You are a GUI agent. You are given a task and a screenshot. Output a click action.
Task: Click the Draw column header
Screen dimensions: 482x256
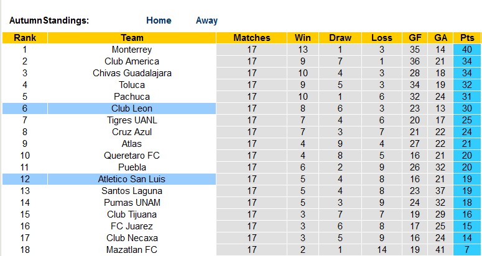(x=340, y=38)
